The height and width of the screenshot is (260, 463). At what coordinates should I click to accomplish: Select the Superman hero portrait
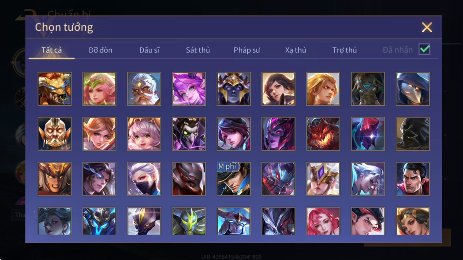click(412, 179)
